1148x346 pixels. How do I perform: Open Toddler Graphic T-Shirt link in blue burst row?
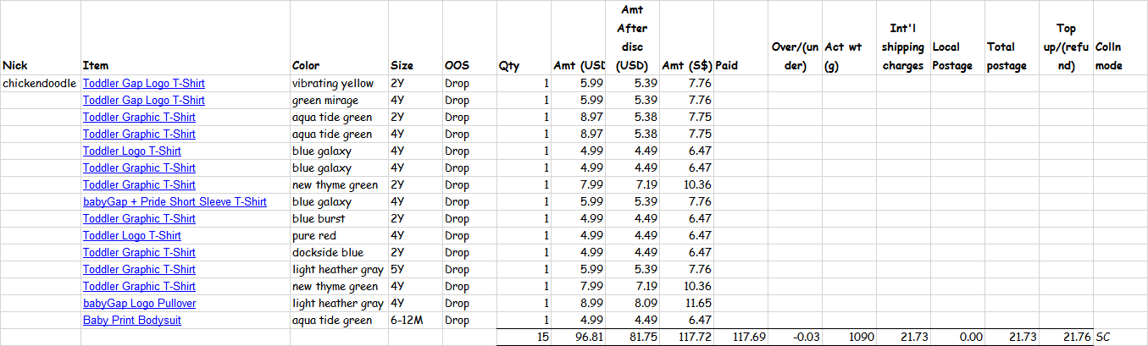click(139, 219)
